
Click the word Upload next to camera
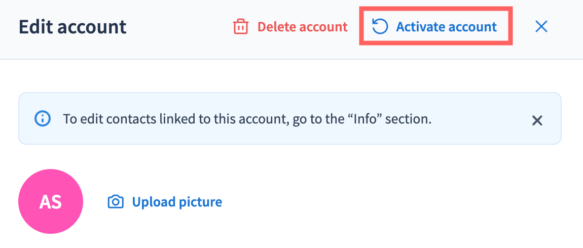[154, 202]
